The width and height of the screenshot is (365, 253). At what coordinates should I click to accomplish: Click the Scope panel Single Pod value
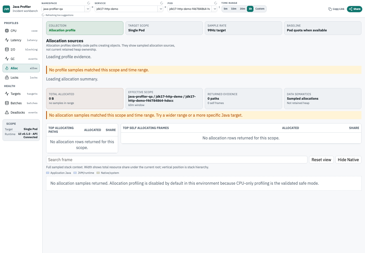(x=30, y=129)
